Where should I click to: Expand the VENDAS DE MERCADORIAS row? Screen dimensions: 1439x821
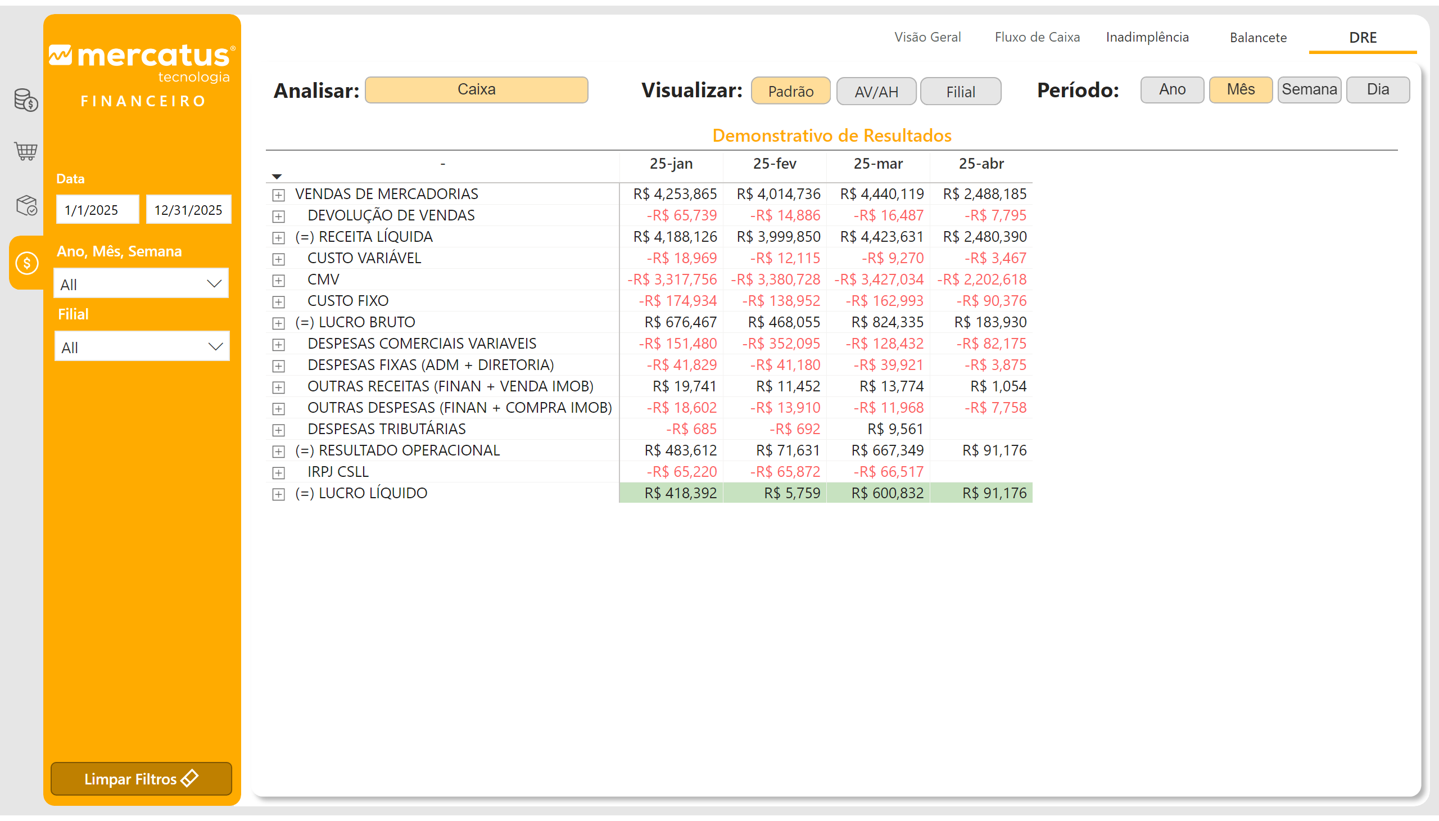[x=278, y=195]
